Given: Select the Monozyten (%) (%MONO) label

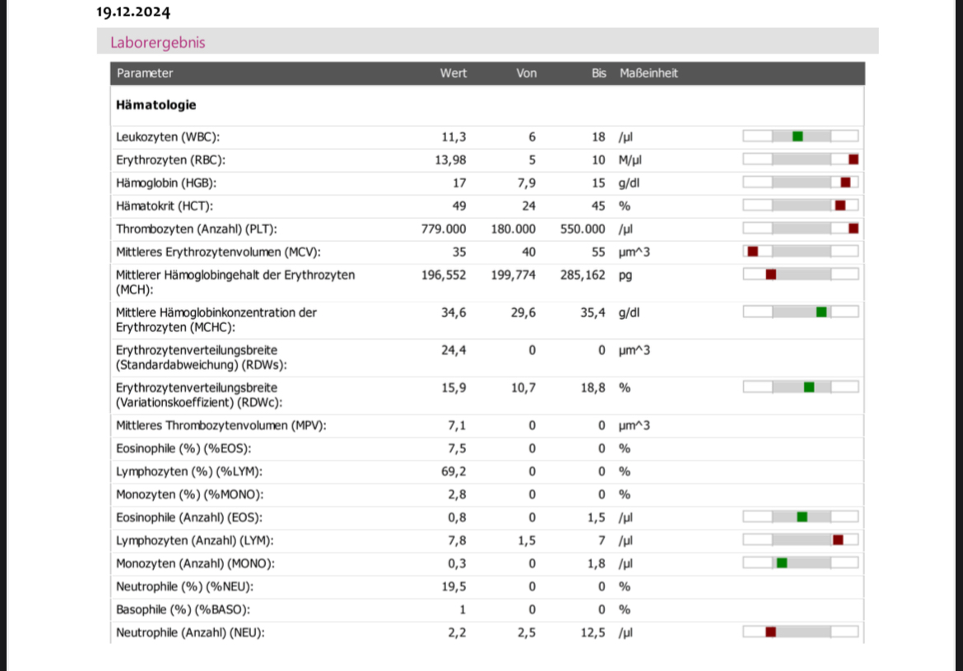Looking at the screenshot, I should [x=190, y=494].
